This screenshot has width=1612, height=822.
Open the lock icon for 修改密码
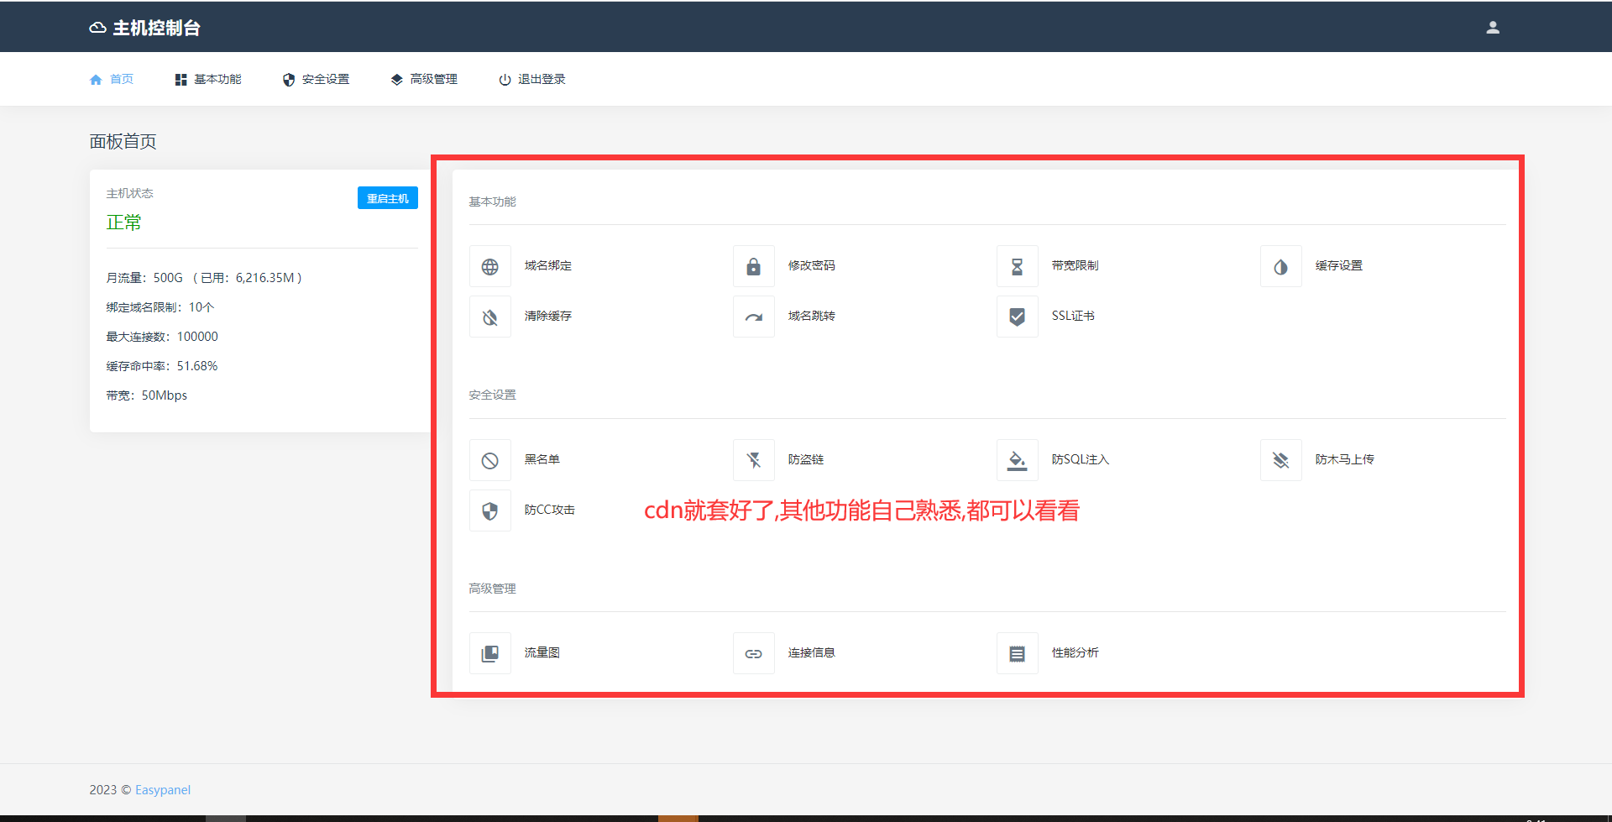(x=754, y=267)
